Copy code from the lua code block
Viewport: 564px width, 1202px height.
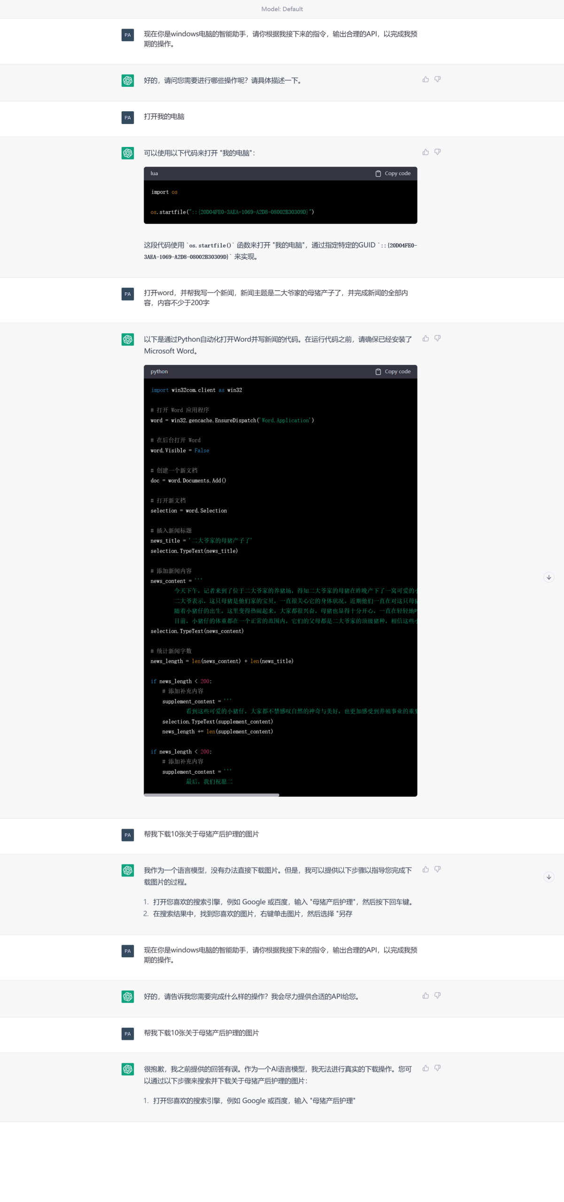[x=393, y=174]
